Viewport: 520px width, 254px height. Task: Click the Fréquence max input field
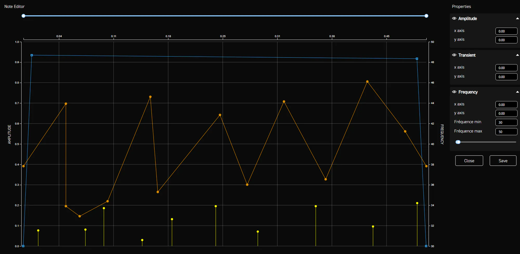(506, 132)
